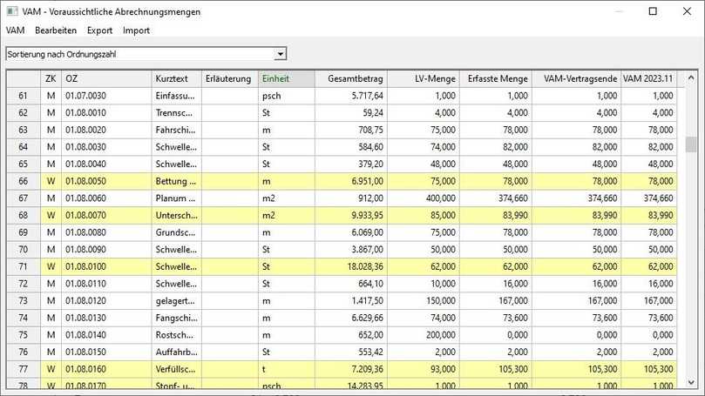Image resolution: width=705 pixels, height=396 pixels.
Task: Click cell OZ 01.08.0070
Action: click(105, 215)
